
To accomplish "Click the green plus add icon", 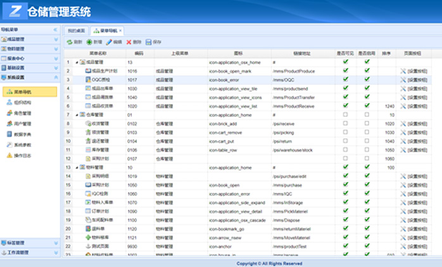I will click(89, 42).
